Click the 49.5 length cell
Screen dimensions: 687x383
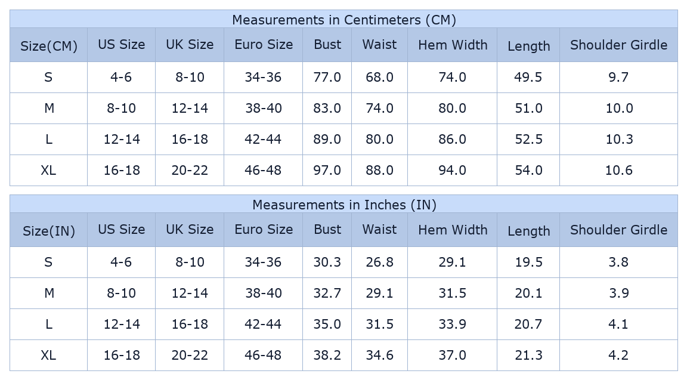(x=528, y=77)
